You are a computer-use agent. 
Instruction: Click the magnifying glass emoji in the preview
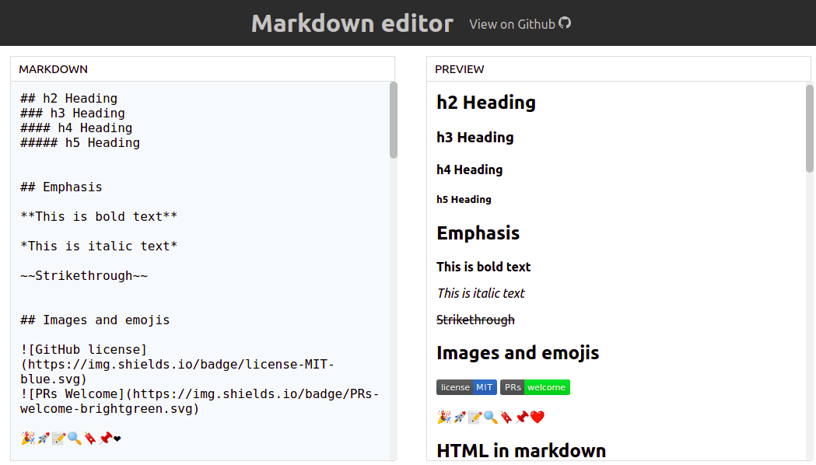point(489,417)
